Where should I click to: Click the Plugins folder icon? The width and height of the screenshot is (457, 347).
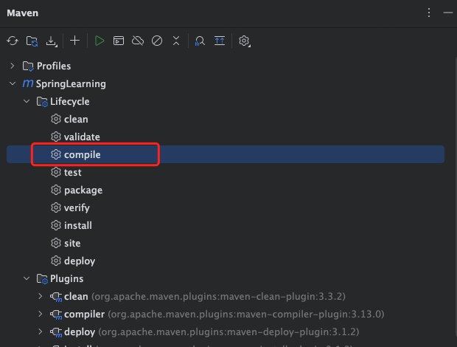click(42, 279)
